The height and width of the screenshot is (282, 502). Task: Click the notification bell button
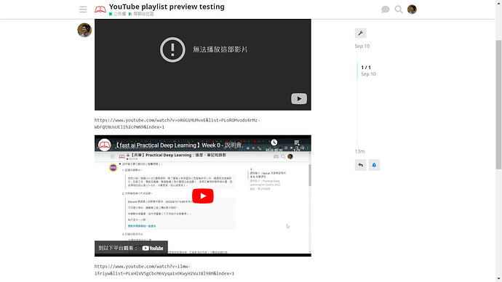click(374, 165)
